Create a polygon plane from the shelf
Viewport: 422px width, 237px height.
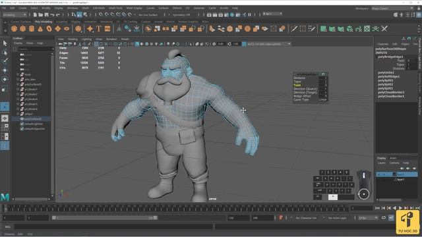(x=58, y=28)
